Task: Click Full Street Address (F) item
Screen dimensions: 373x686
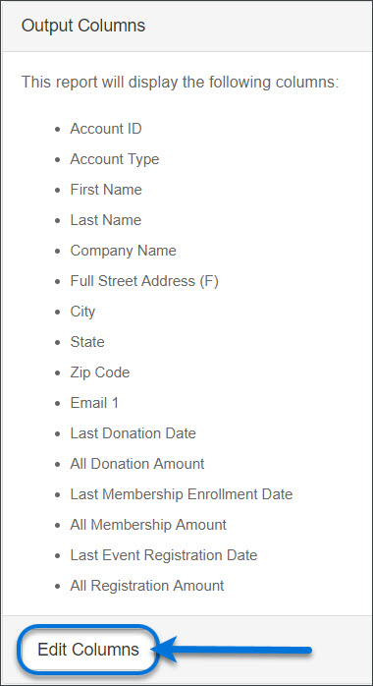Action: point(144,281)
